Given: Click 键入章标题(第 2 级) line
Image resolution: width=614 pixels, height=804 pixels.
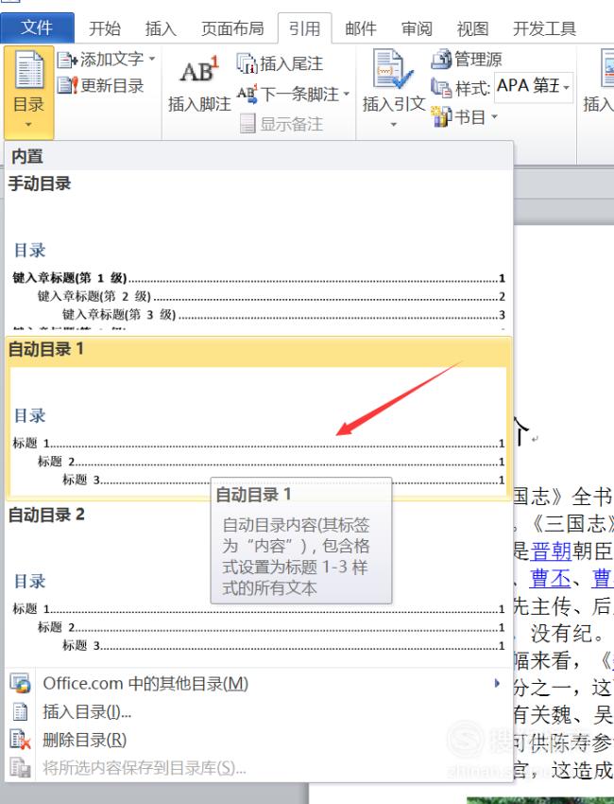Looking at the screenshot, I should (x=271, y=296).
